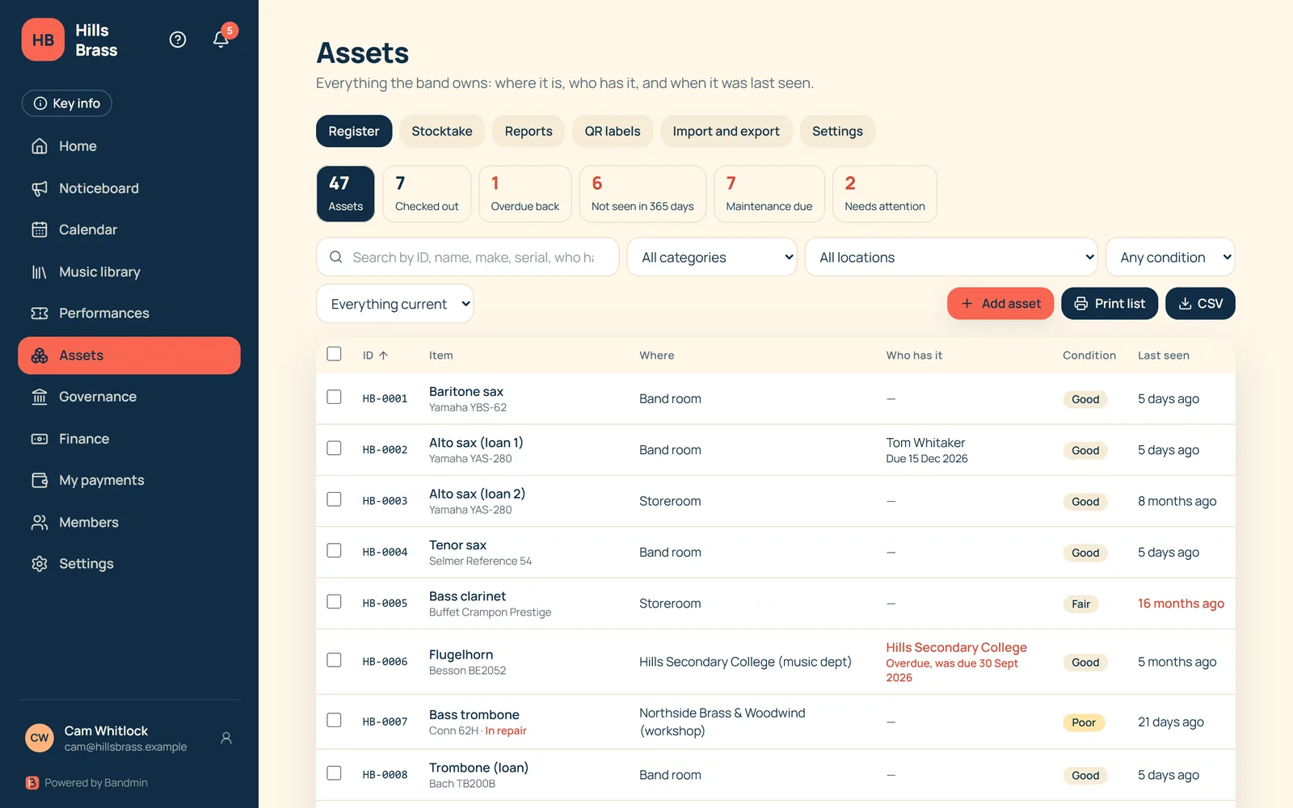The height and width of the screenshot is (808, 1293).
Task: Open the All locations dropdown
Action: click(951, 257)
